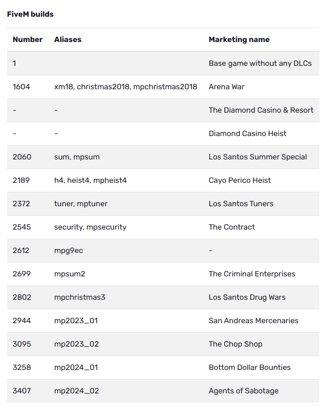Click the Number column header
This screenshot has width=328, height=411.
click(28, 40)
